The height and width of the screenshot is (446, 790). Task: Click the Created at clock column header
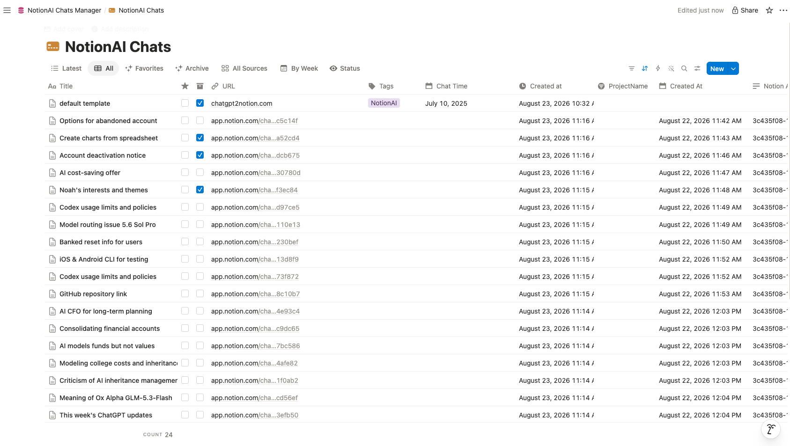[x=540, y=86]
